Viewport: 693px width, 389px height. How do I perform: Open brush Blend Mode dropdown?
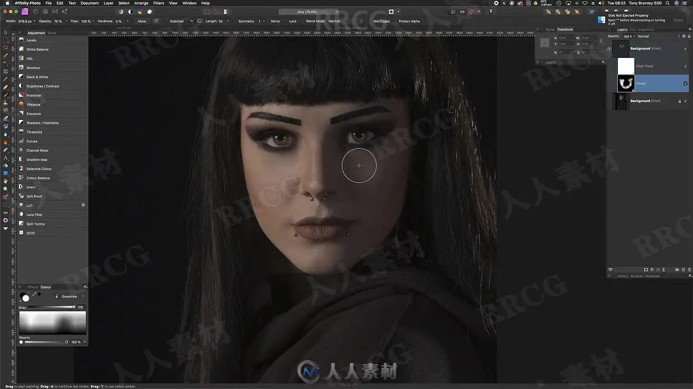[x=345, y=21]
